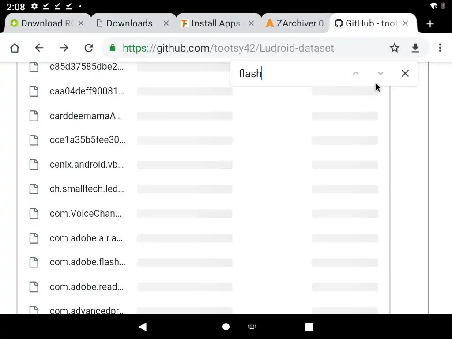The width and height of the screenshot is (452, 339).
Task: Click file icon beside ch.smalltech.led
Action: [x=34, y=189]
